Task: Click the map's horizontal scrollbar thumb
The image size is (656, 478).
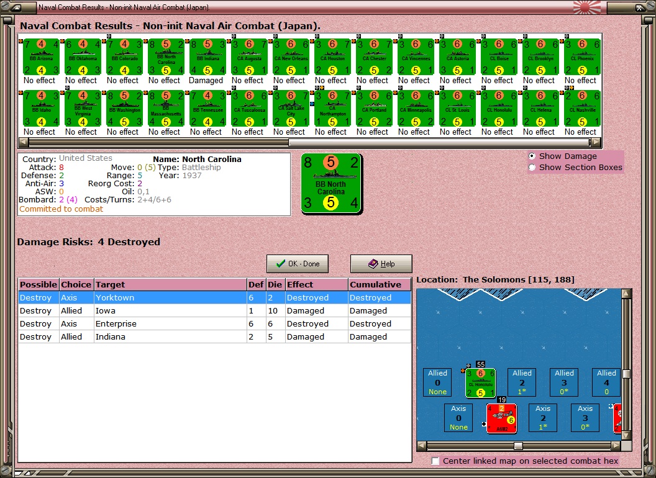Action: [518, 446]
